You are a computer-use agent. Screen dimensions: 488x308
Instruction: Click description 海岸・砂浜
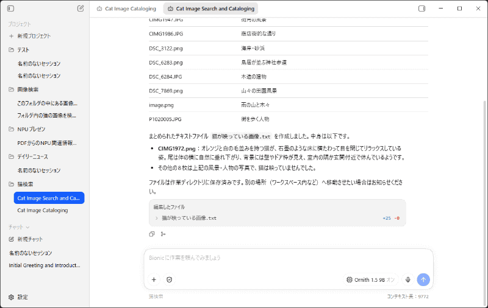click(253, 48)
